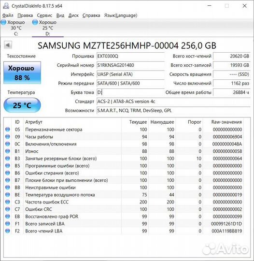Image resolution: width=254 pixels, height=261 pixels.
Task: Click status dot for attribute B6
Action: point(8,173)
